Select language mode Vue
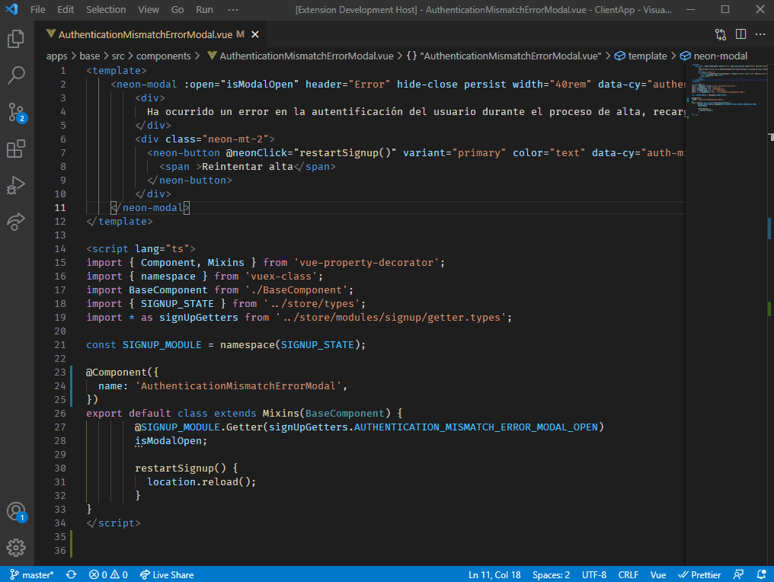Image resolution: width=774 pixels, height=582 pixels. (x=658, y=574)
